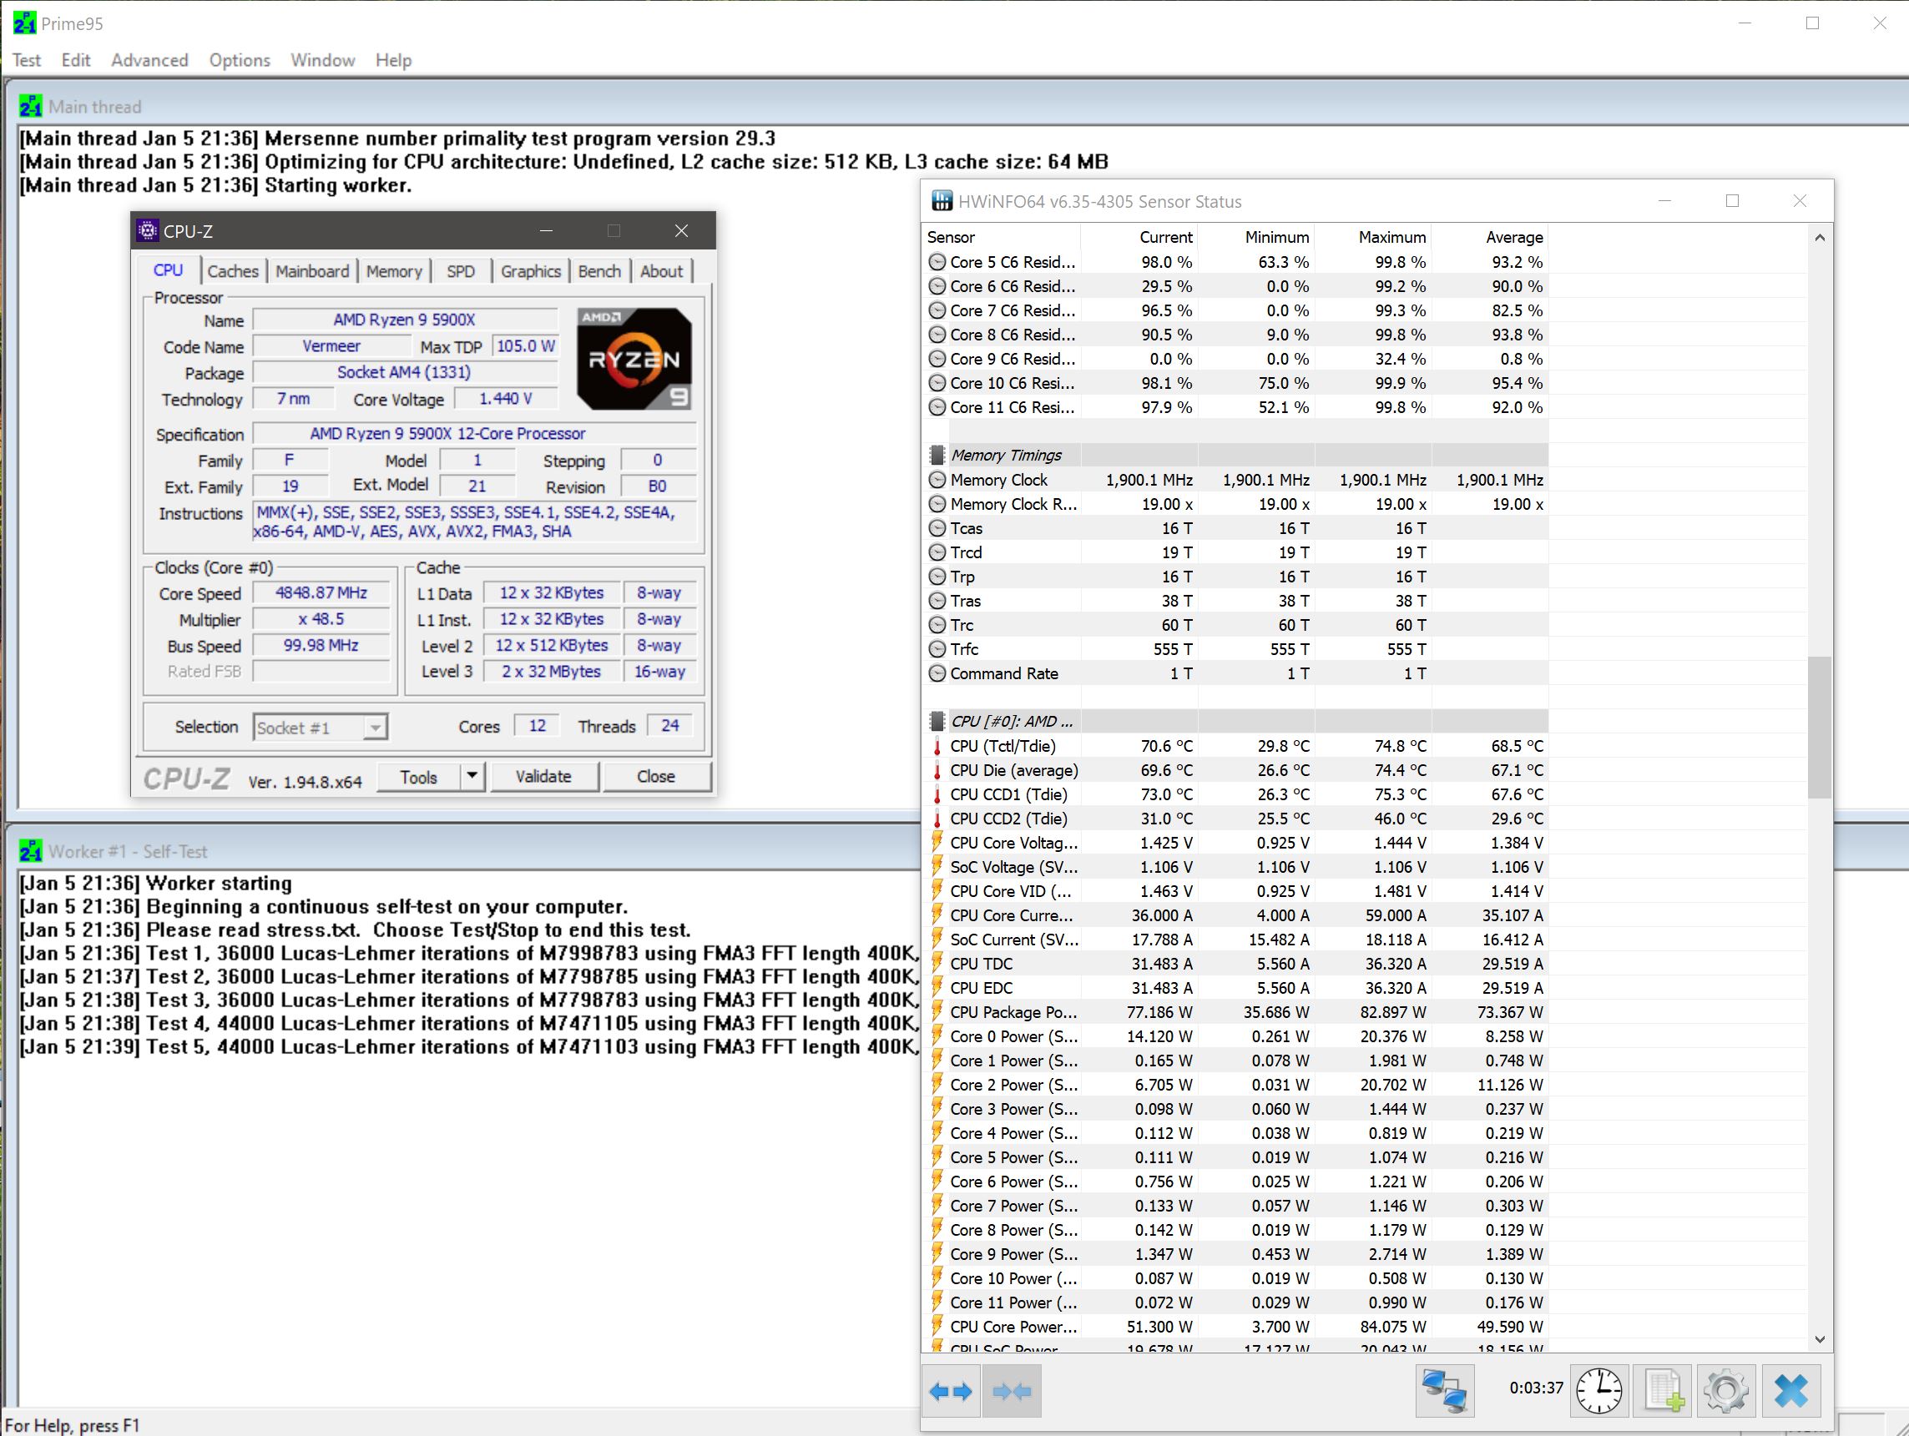Switch to the Mainboard tab in CPU-Z
Image resolution: width=1909 pixels, height=1436 pixels.
(x=311, y=271)
